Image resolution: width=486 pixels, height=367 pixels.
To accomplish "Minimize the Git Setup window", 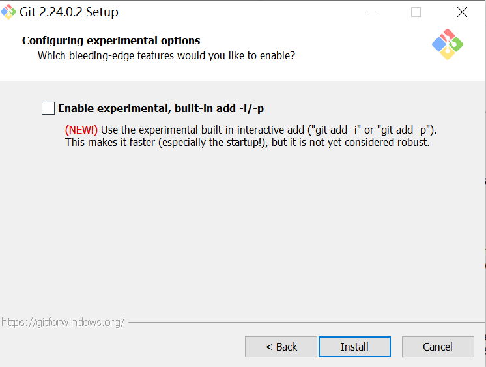I will point(371,12).
